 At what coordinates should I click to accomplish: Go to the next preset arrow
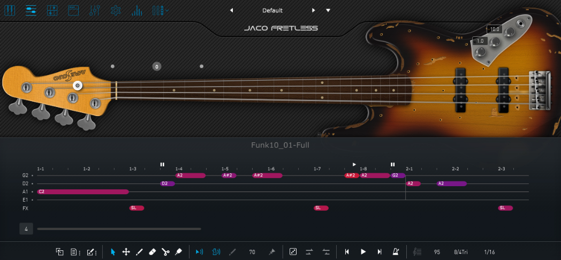point(313,10)
